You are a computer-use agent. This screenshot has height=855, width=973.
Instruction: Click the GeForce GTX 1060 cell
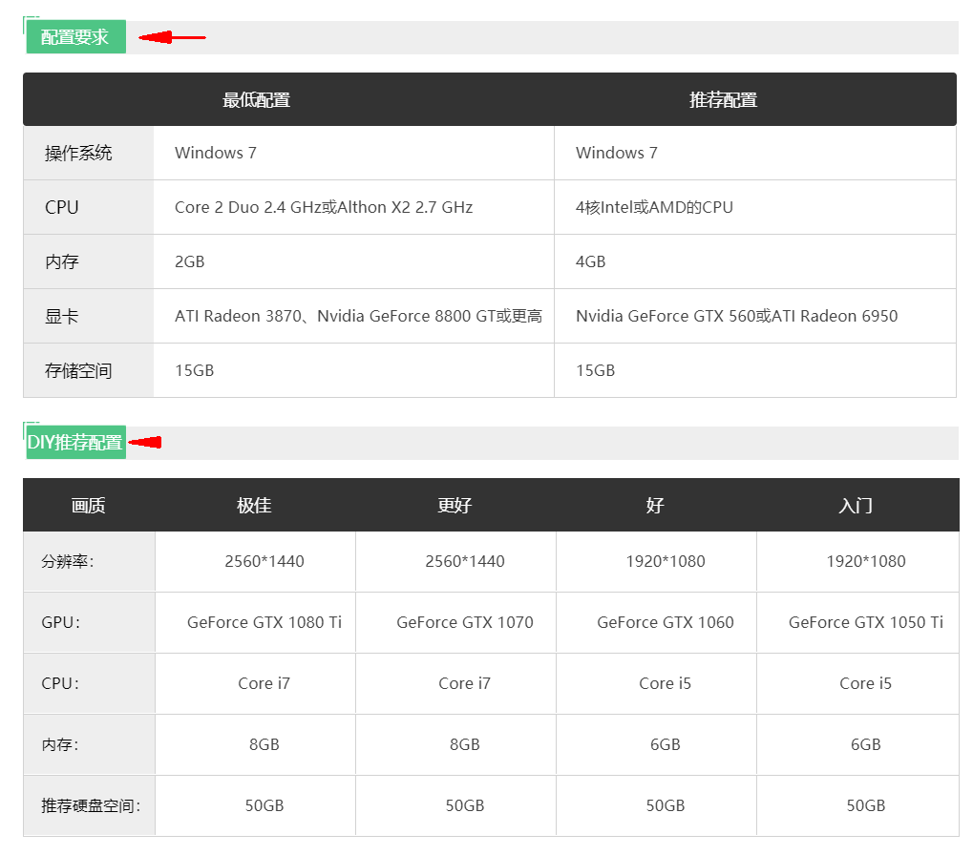pyautogui.click(x=666, y=622)
